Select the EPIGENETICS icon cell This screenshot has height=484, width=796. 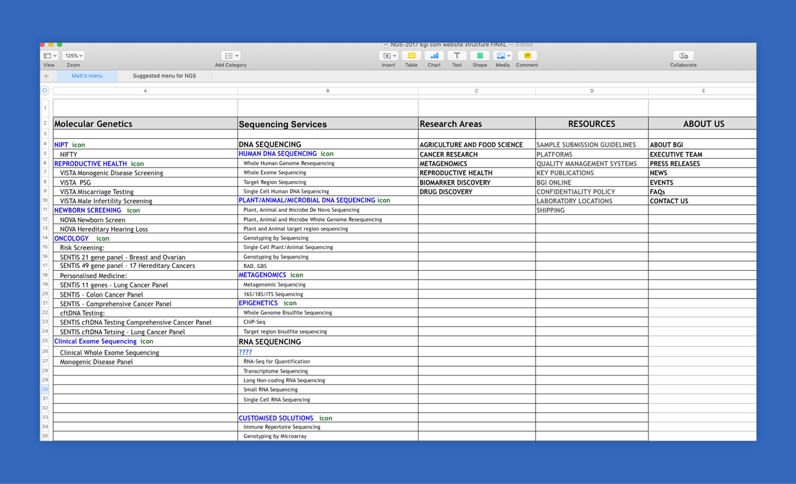click(328, 303)
